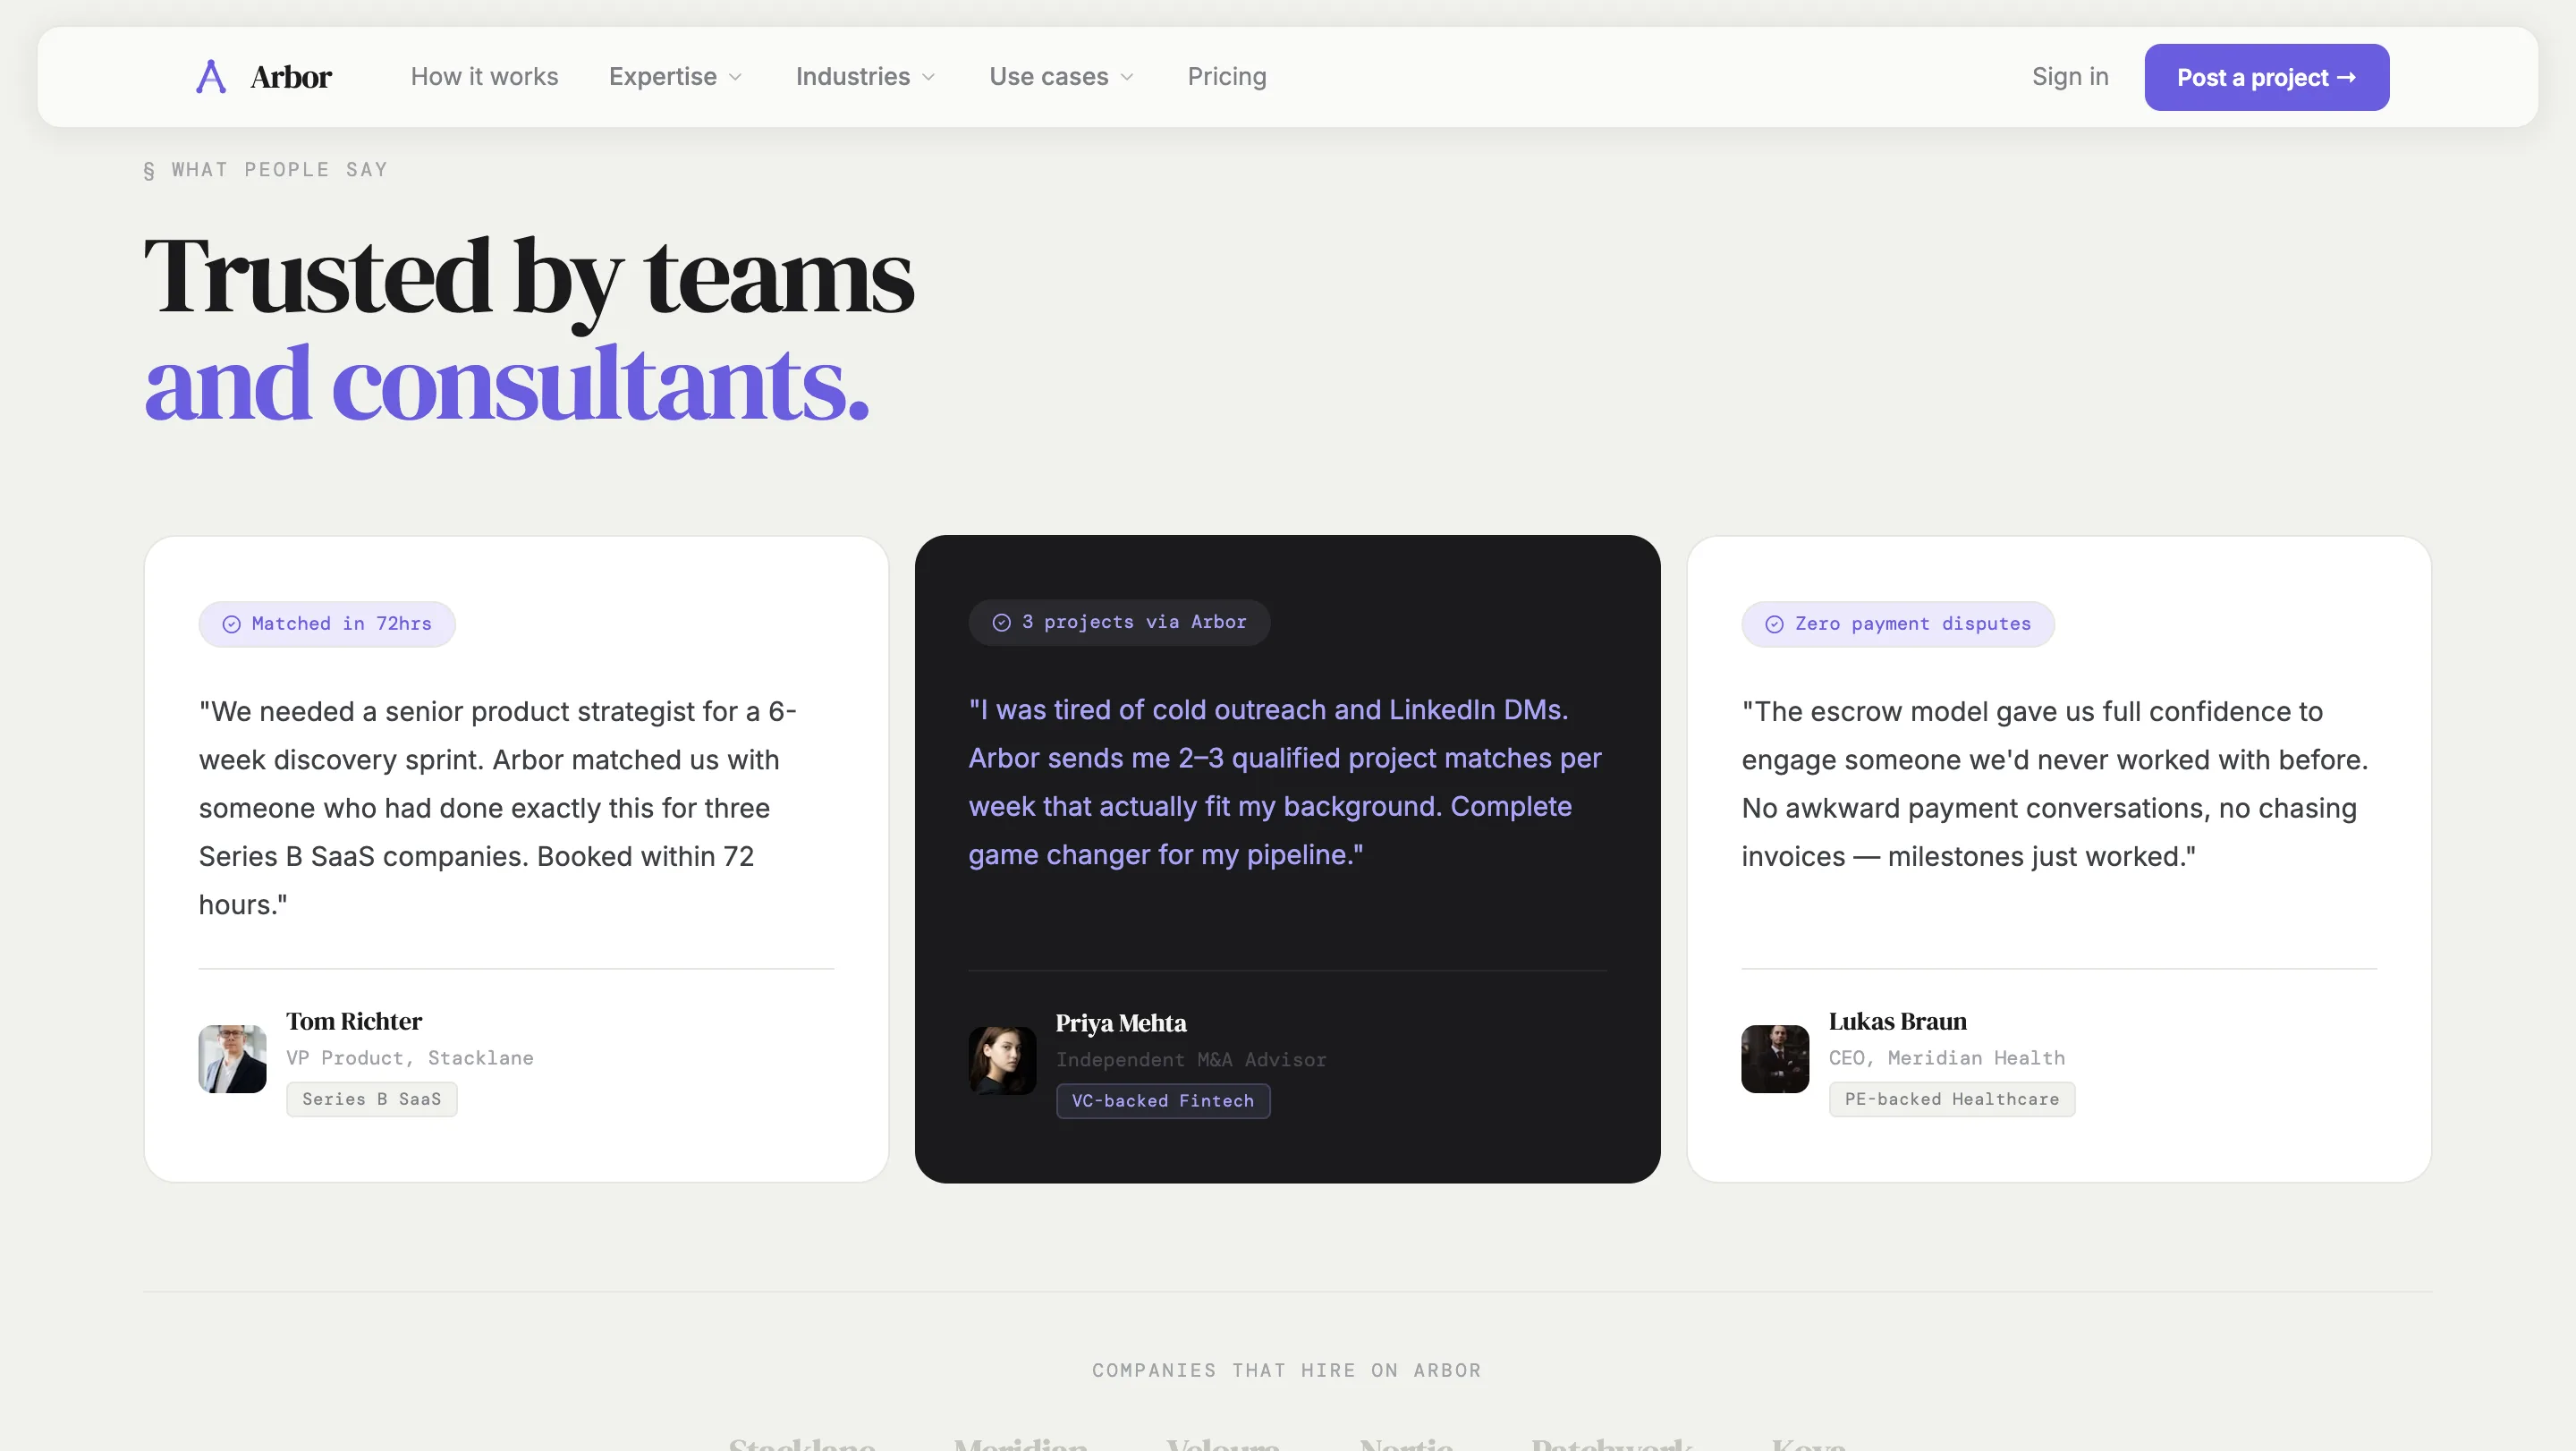The image size is (2576, 1451).
Task: Click the Arbor logo icon
Action: (x=210, y=76)
